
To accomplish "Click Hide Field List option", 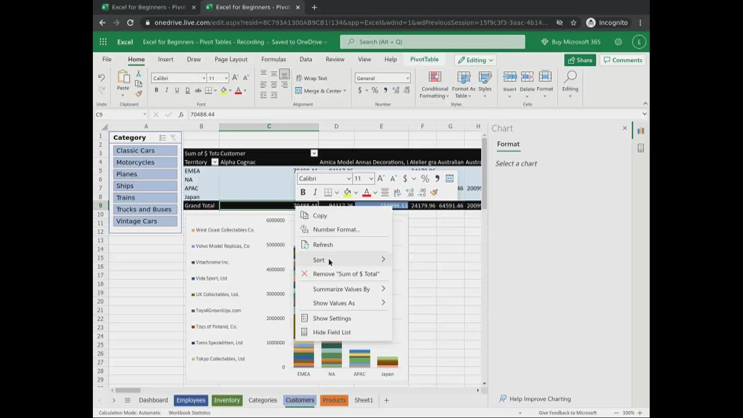I will pos(344,332).
